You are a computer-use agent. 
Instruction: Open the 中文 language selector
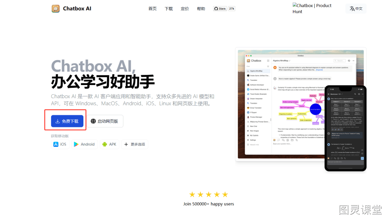pos(356,9)
